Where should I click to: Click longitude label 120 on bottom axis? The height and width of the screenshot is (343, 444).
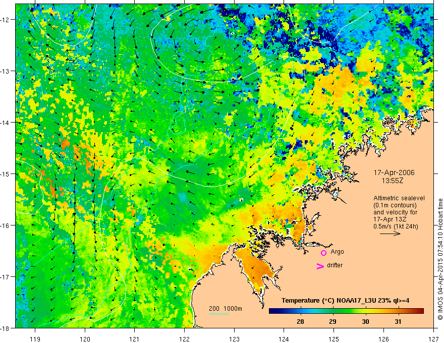tap(85, 339)
